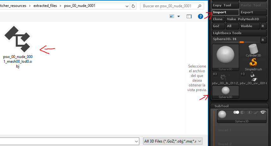
Task: Open the All 3D Files type dropdown
Action: coord(172,141)
